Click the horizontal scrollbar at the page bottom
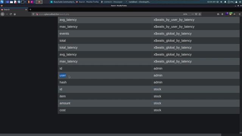 coord(110,135)
